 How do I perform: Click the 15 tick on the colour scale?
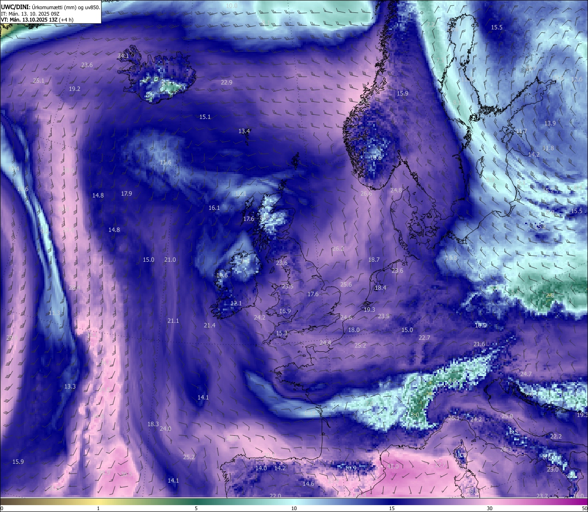point(392,508)
